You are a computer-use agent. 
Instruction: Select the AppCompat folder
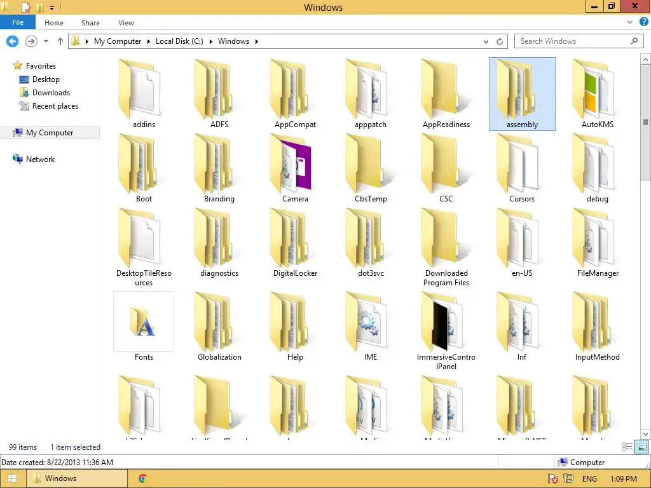[x=295, y=94]
